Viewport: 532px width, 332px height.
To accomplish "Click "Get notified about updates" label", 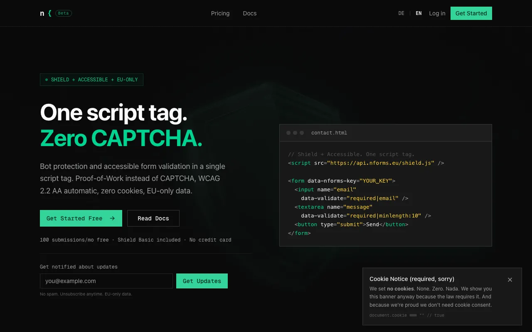I will (79, 267).
